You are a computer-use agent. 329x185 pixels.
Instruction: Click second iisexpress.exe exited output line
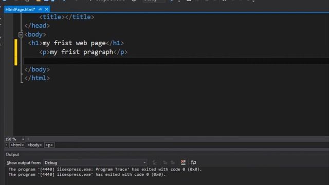point(87,175)
